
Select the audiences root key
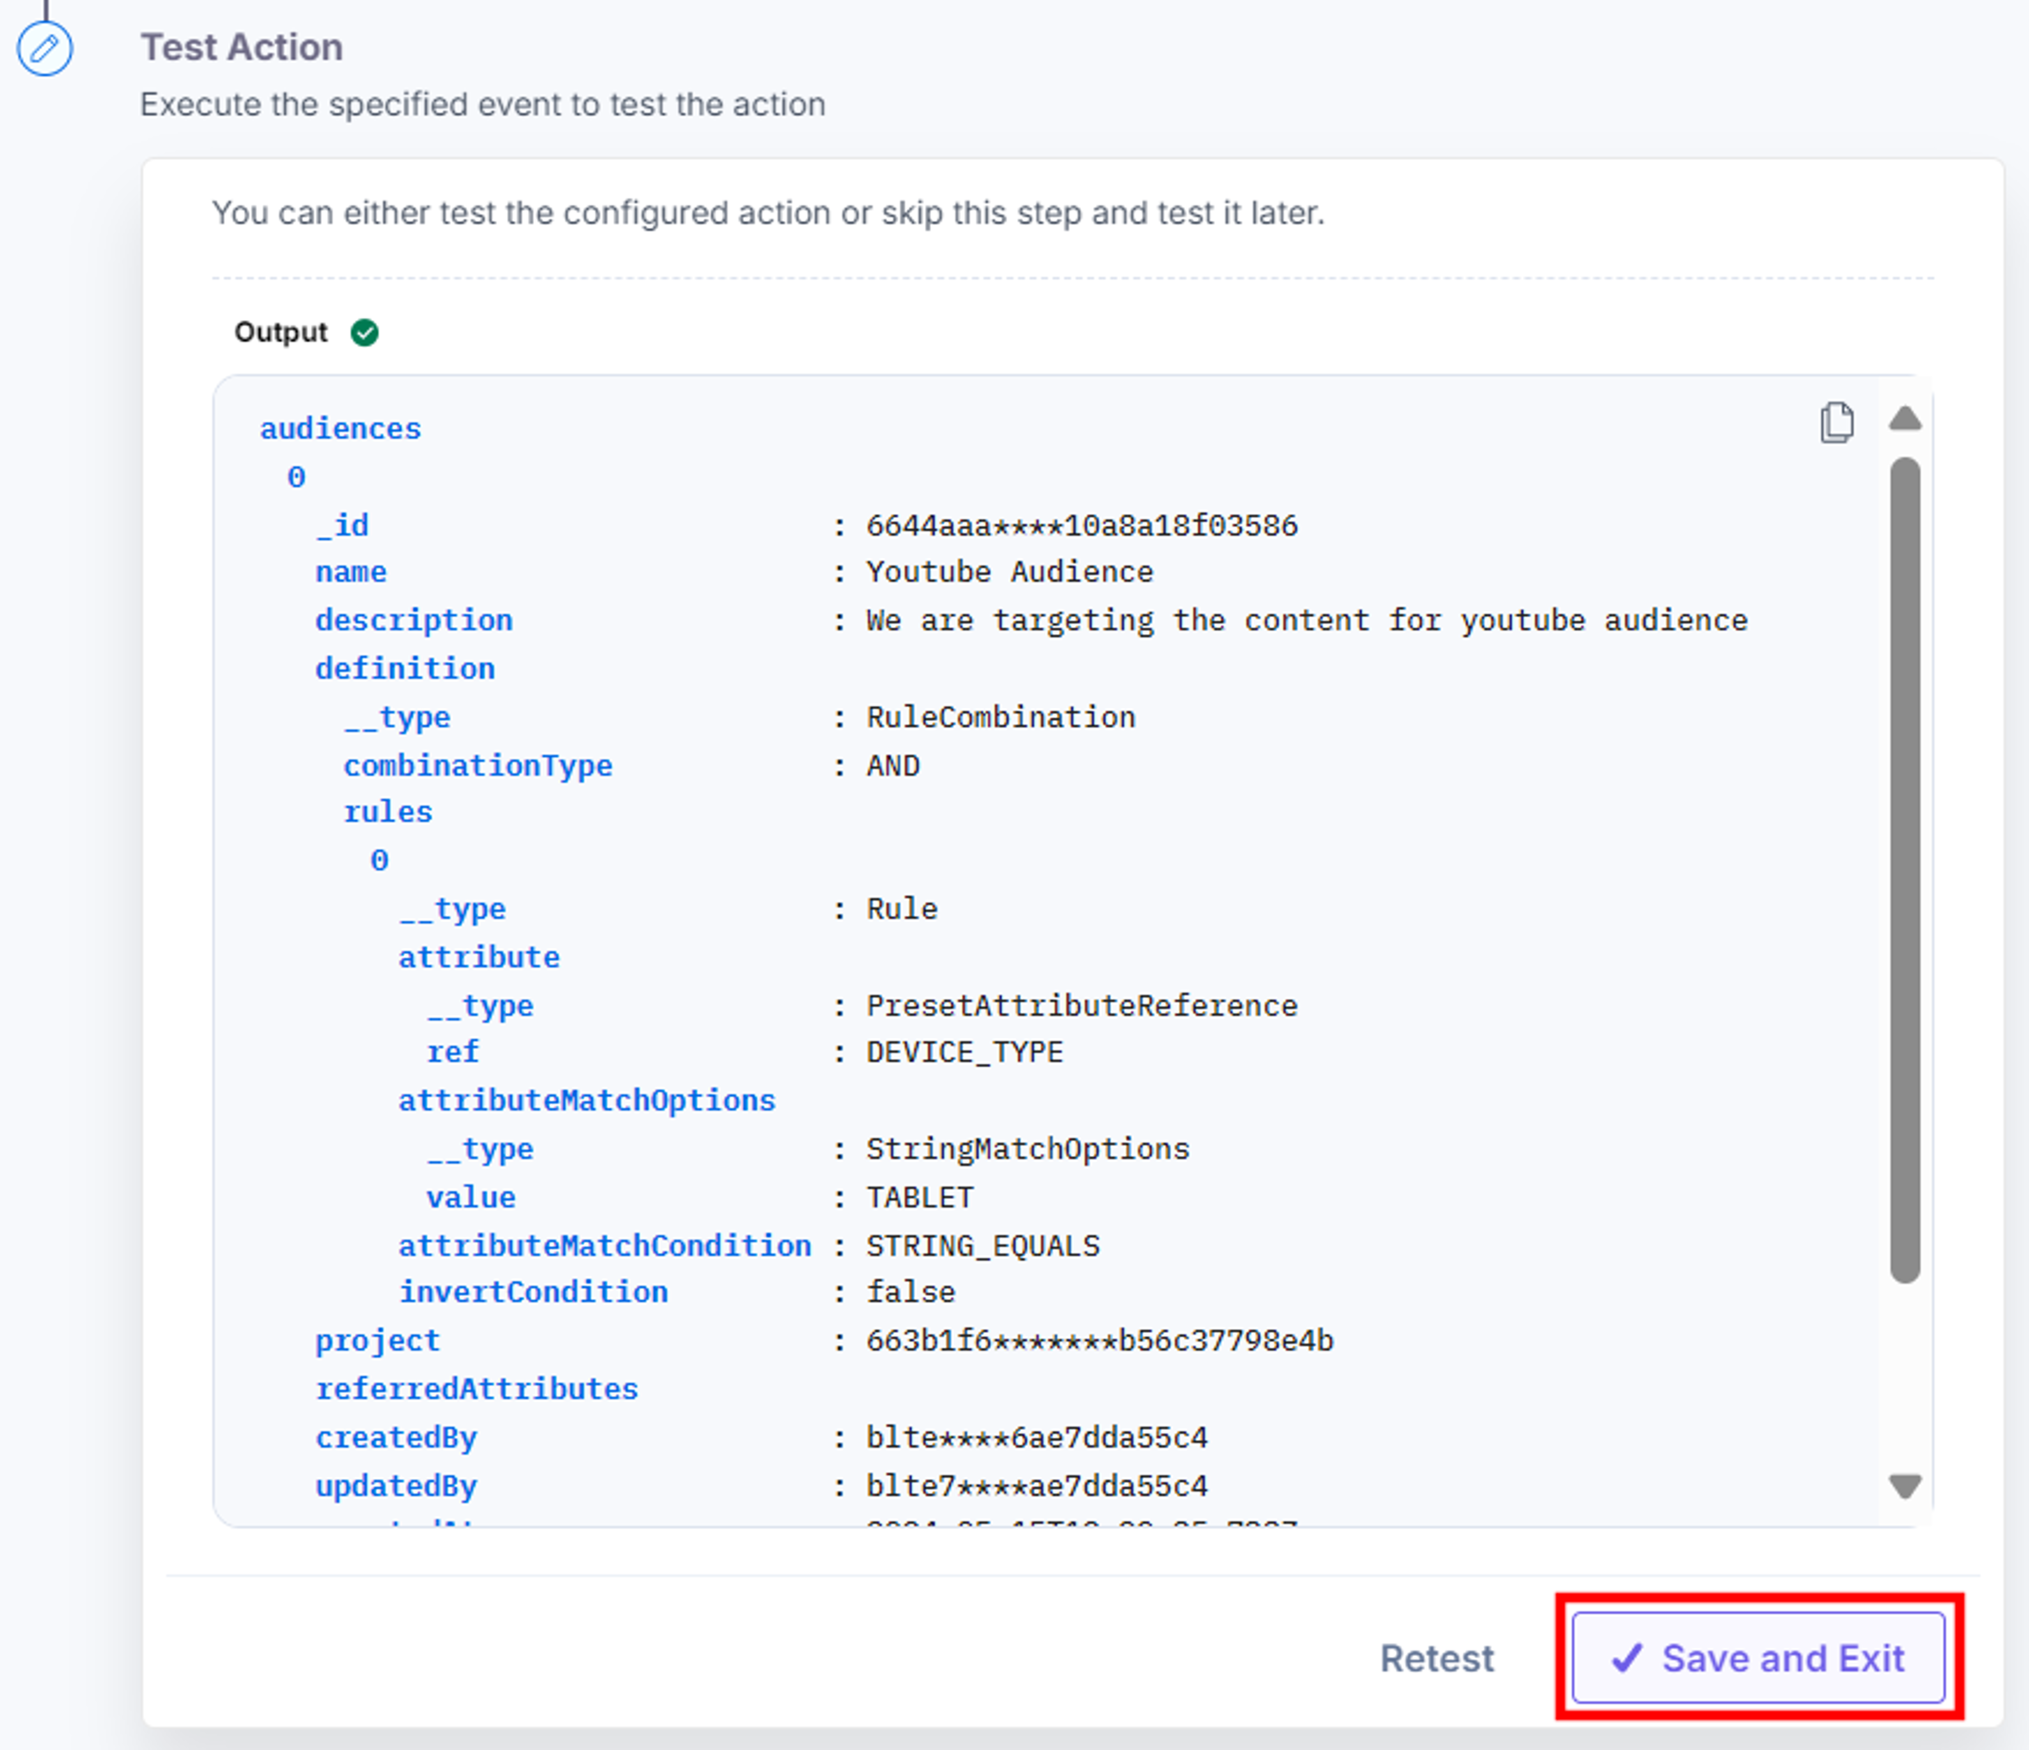click(x=340, y=429)
